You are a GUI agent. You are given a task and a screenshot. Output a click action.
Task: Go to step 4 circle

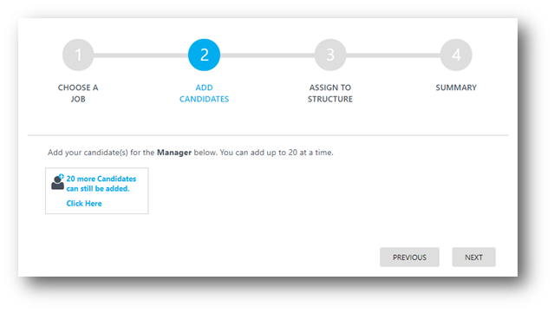(x=456, y=55)
